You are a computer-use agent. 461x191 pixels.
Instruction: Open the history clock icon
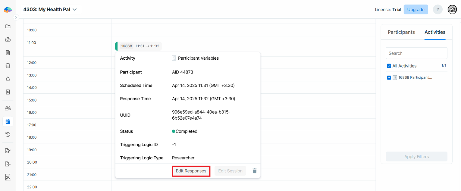pos(8,134)
